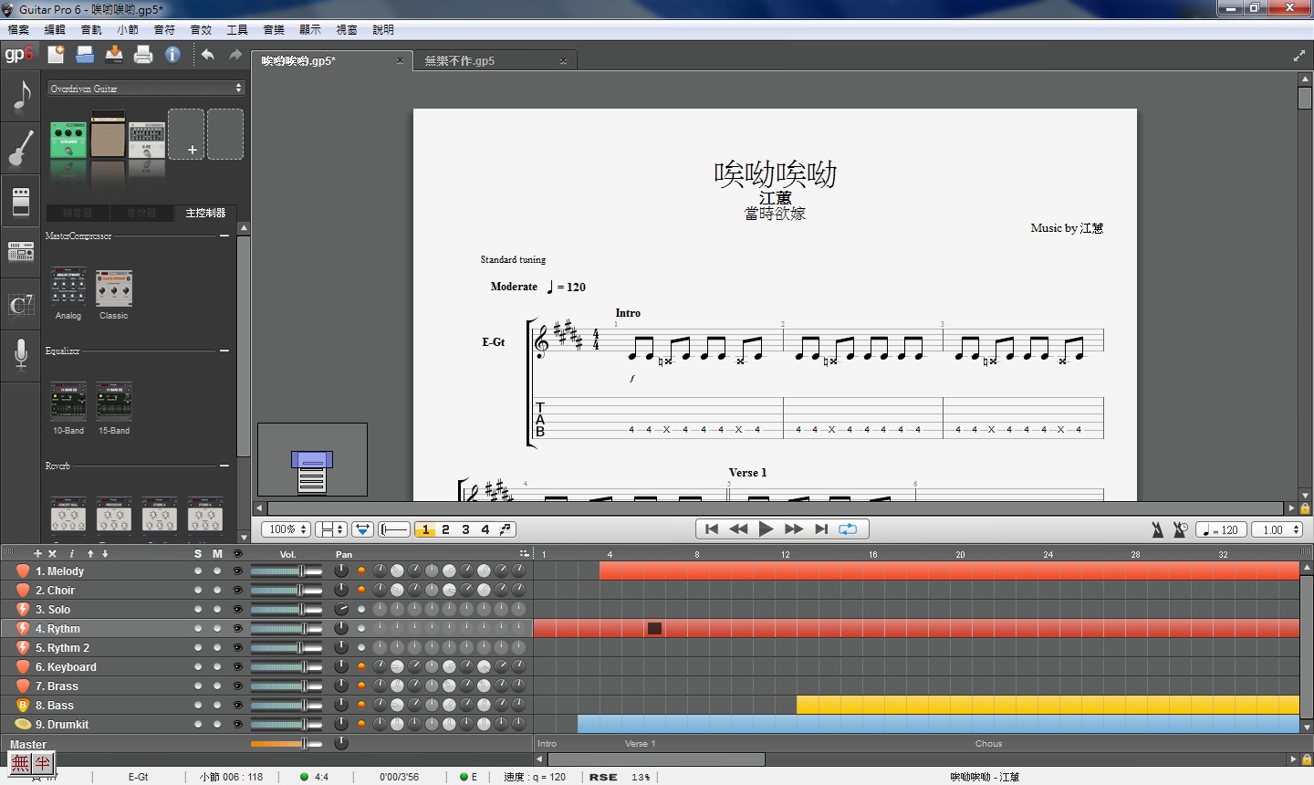Image resolution: width=1314 pixels, height=785 pixels.
Task: Close the 唉呦唉呦.gp5 tab
Action: [400, 61]
